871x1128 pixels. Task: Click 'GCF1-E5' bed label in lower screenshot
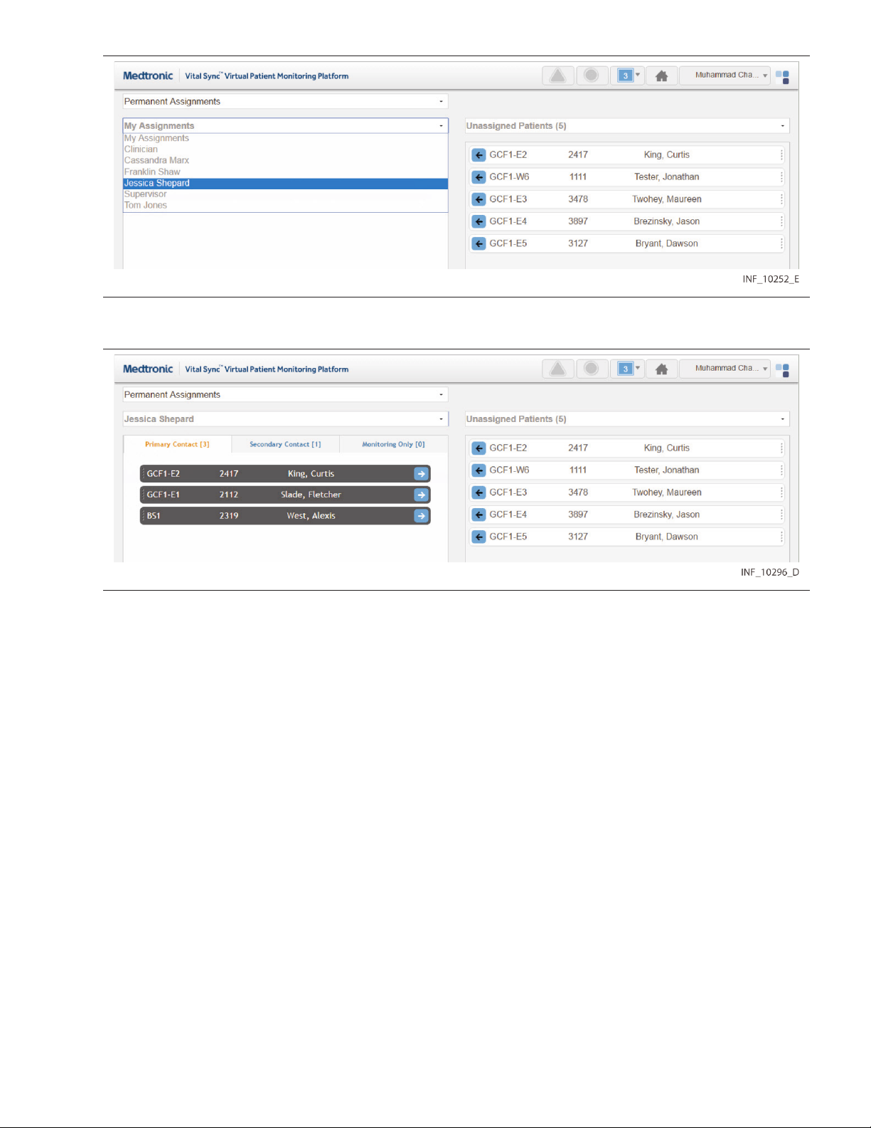point(508,537)
